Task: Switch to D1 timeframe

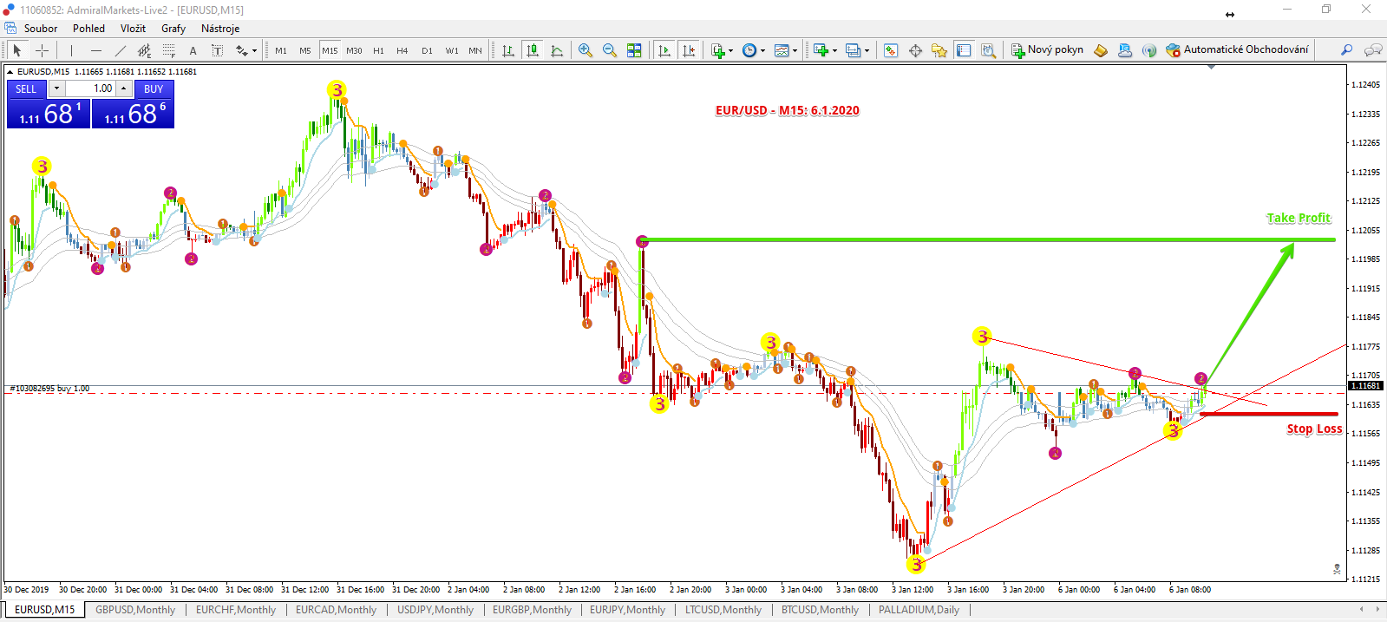Action: pos(427,50)
